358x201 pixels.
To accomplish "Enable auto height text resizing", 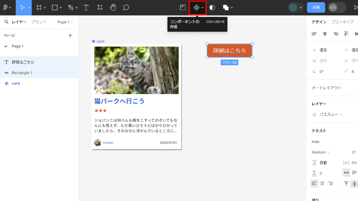I will (354, 173).
